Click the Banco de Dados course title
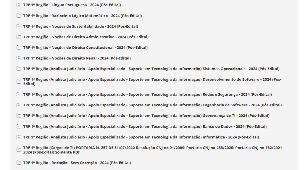308x170 pixels. pos(145,126)
